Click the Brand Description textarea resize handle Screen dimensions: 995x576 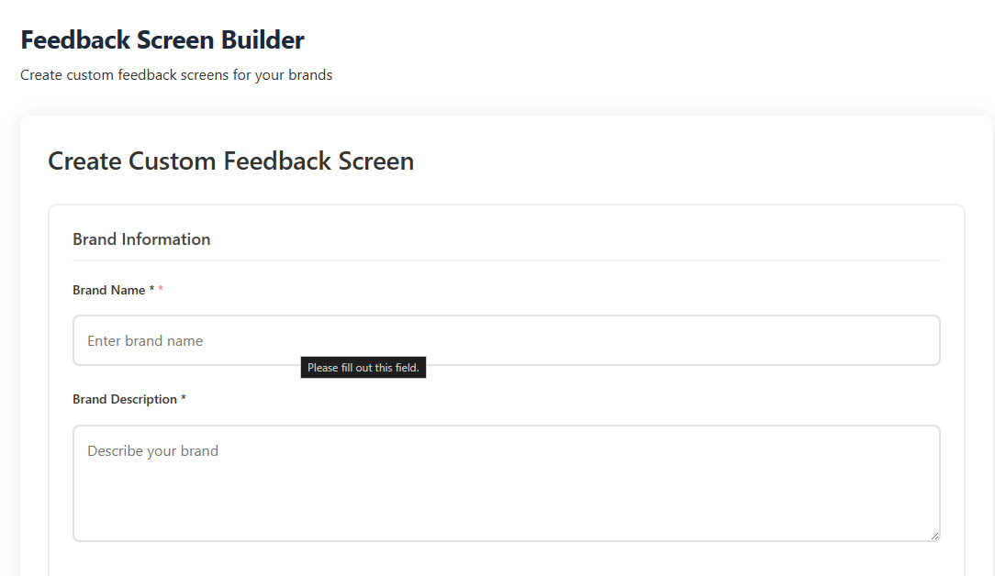[x=934, y=536]
